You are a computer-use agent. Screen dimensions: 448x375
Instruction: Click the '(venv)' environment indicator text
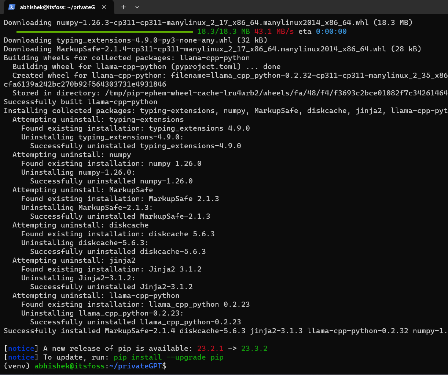tap(16, 366)
